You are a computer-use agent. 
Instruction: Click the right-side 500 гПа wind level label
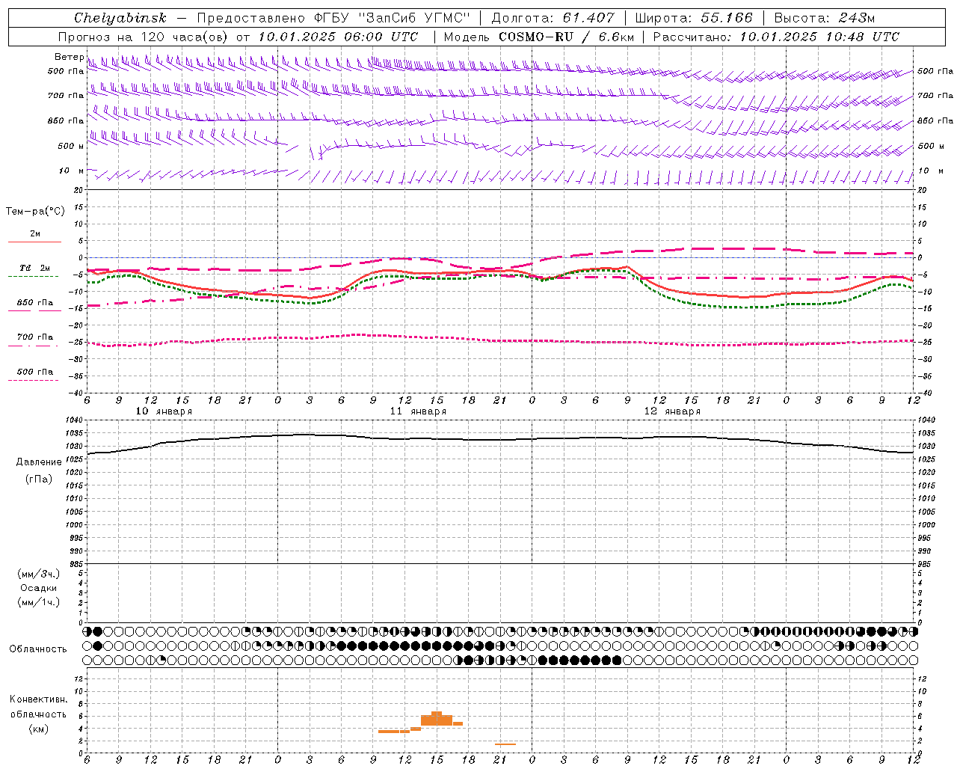pyautogui.click(x=935, y=72)
